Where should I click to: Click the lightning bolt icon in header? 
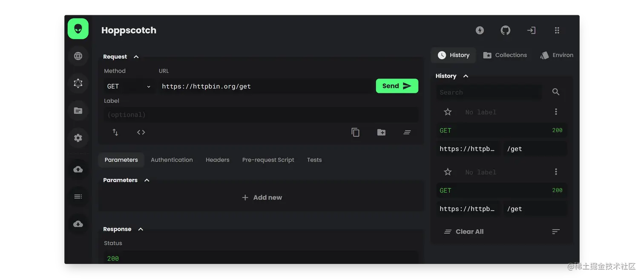[x=480, y=30]
